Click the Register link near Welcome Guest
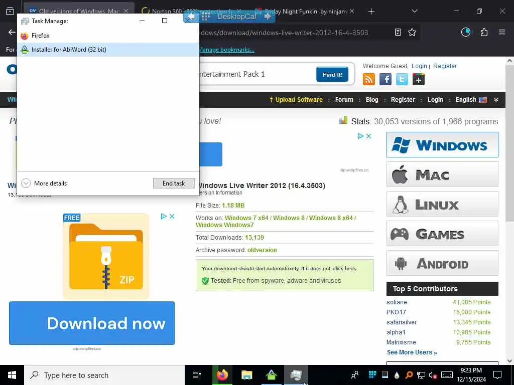Viewport: 514px width, 385px height. [445, 66]
